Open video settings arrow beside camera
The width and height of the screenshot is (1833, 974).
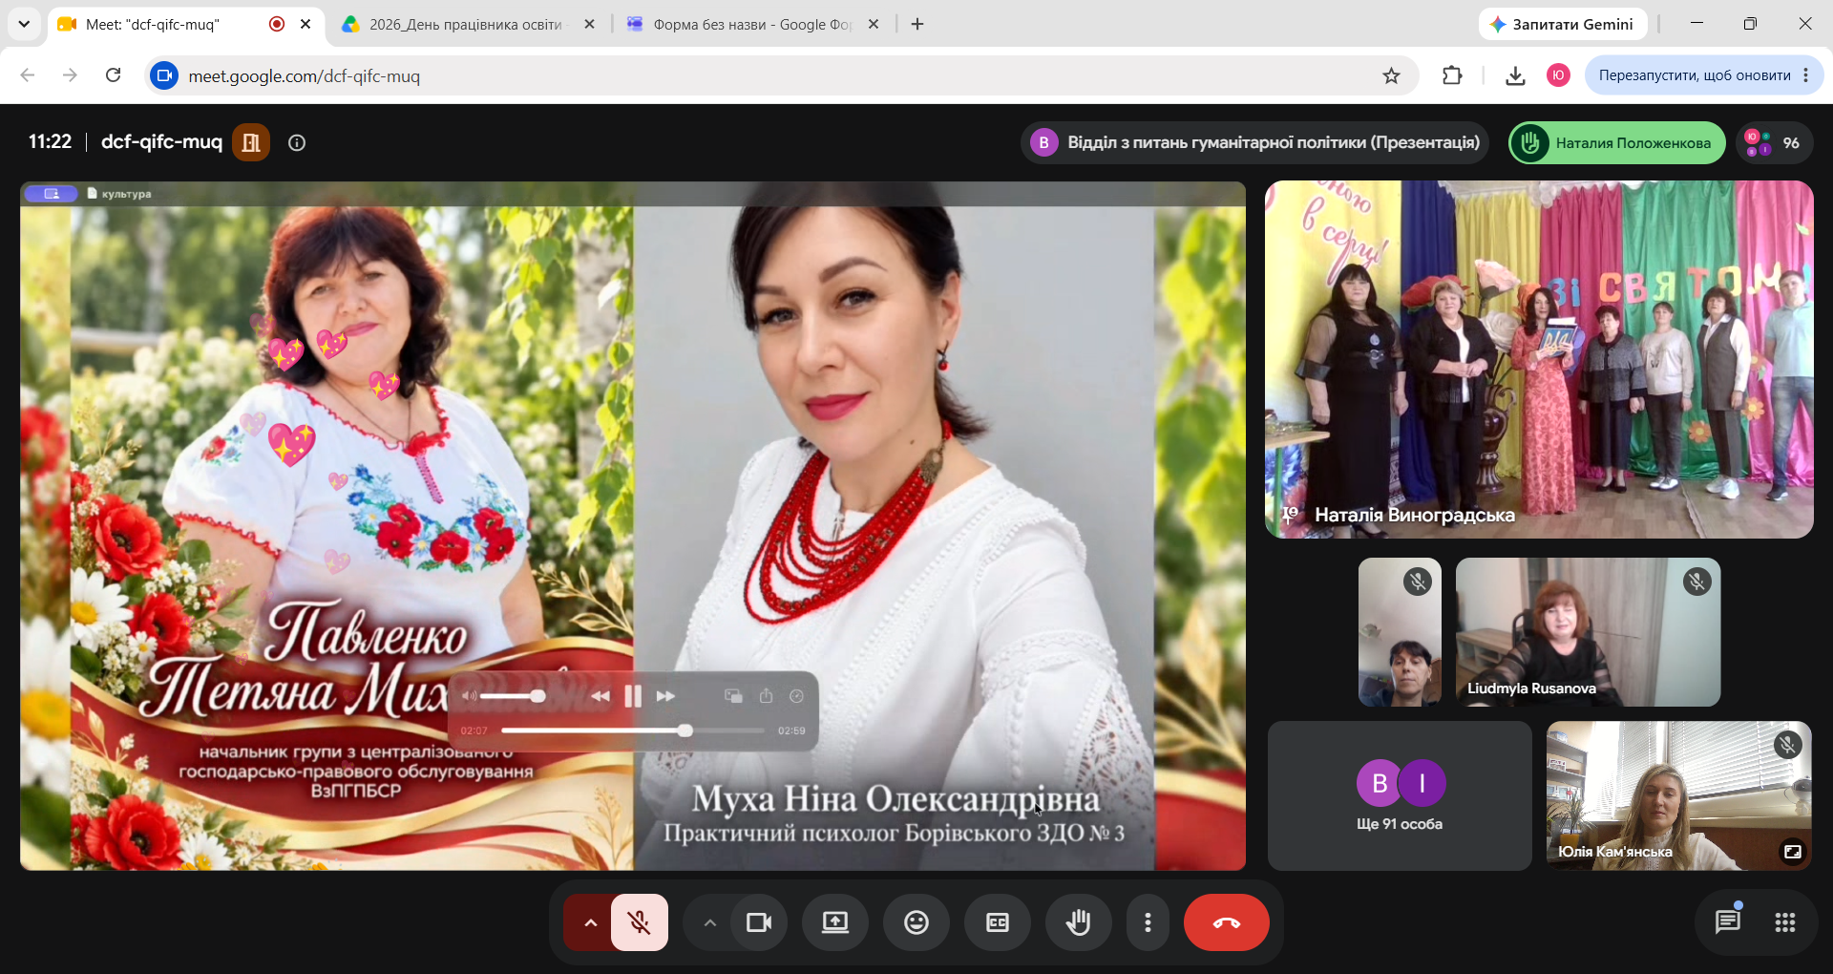709,922
